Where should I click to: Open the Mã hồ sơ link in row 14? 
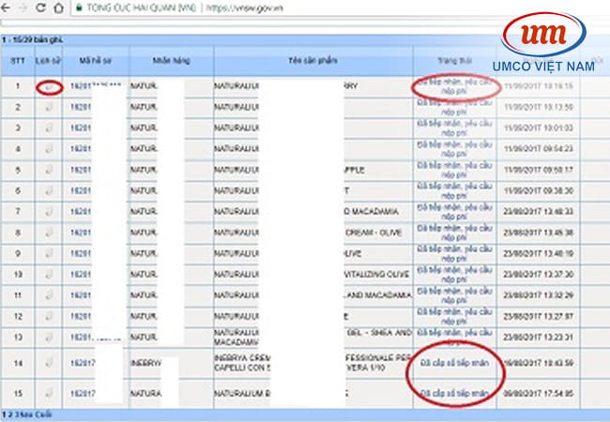point(83,363)
